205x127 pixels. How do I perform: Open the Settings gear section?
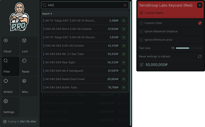pos(11,107)
